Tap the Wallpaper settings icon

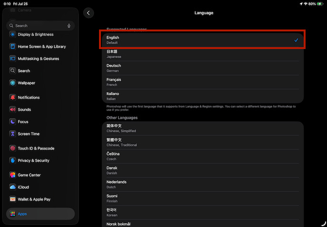12,83
